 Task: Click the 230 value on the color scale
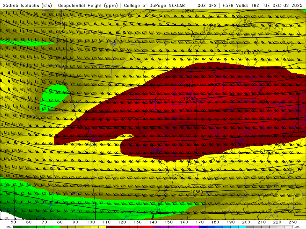click(x=293, y=222)
